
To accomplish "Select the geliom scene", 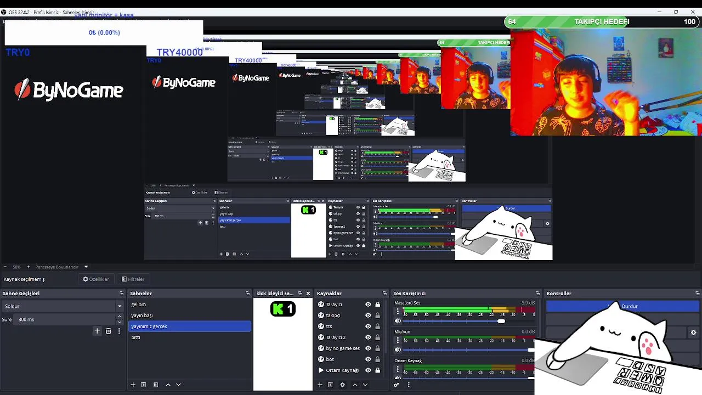I will click(x=189, y=304).
